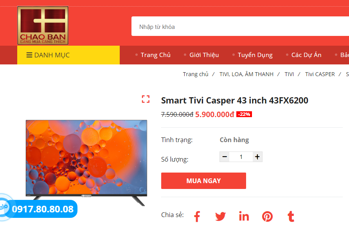Increase quantity with plus button

point(257,157)
